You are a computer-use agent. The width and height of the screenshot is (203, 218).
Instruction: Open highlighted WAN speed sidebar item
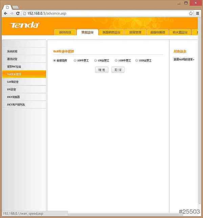click(24, 74)
